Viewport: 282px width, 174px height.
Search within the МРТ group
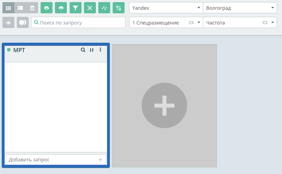tap(83, 50)
